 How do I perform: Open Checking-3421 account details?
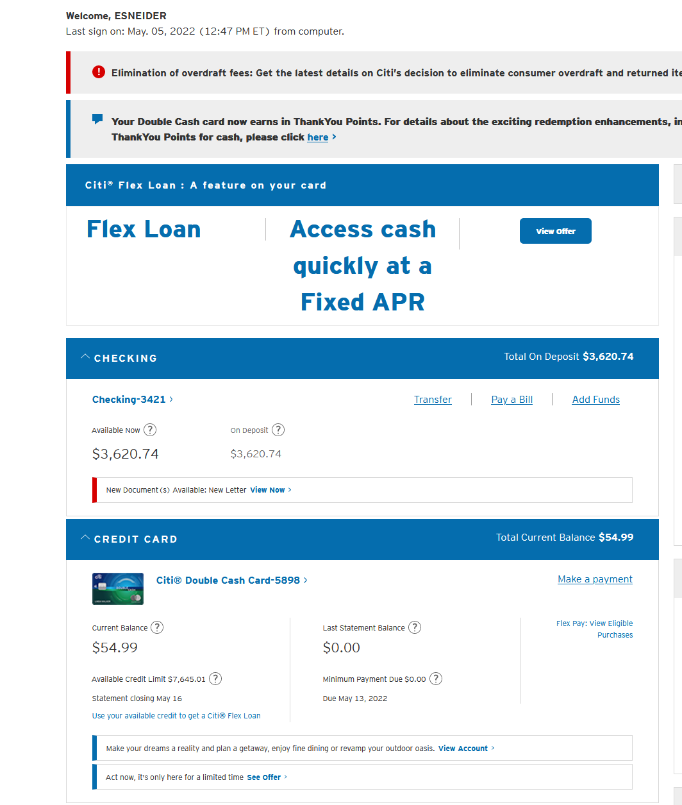click(x=133, y=399)
